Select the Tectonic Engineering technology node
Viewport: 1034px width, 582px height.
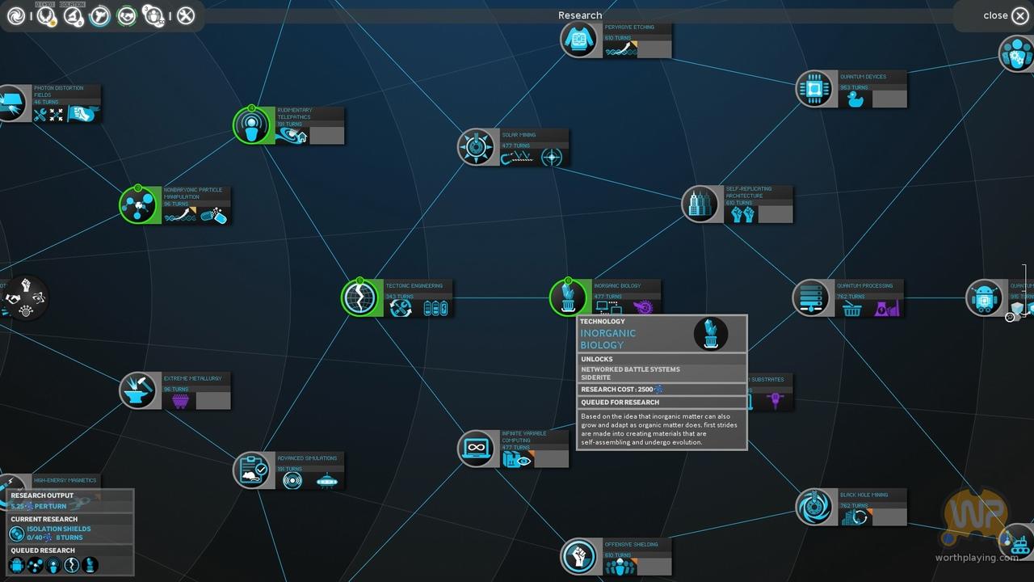[360, 297]
